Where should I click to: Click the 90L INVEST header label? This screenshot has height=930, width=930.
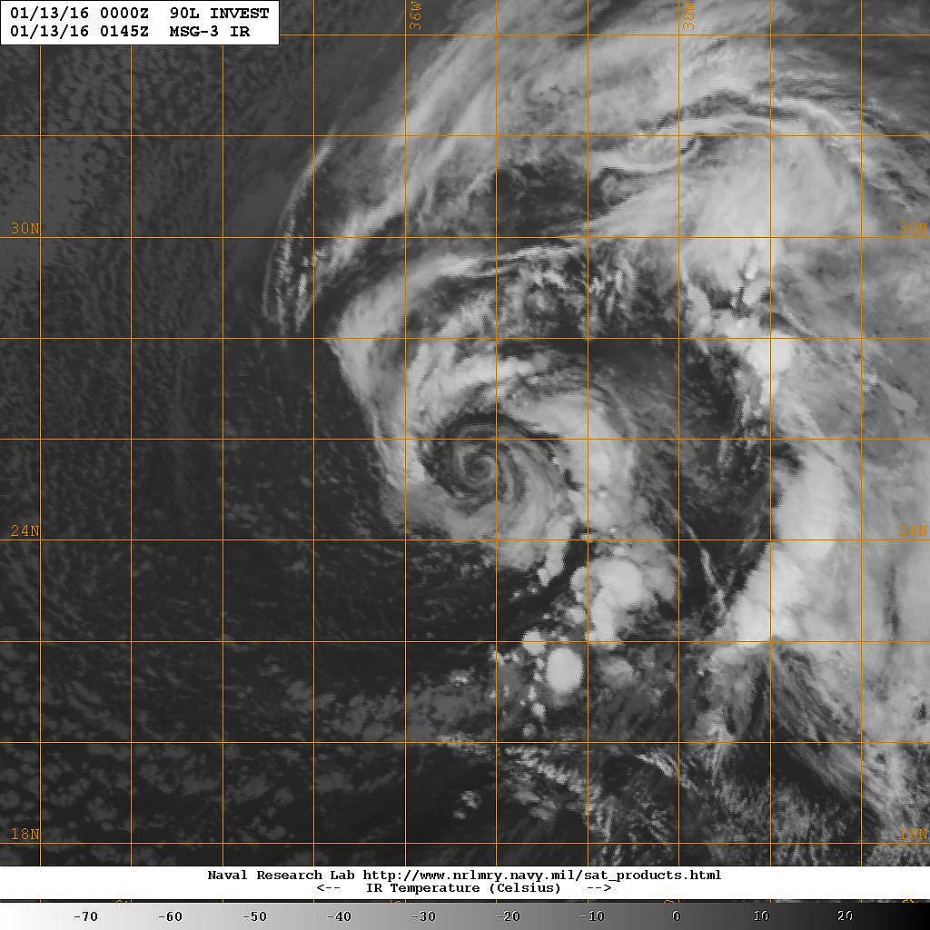(219, 13)
